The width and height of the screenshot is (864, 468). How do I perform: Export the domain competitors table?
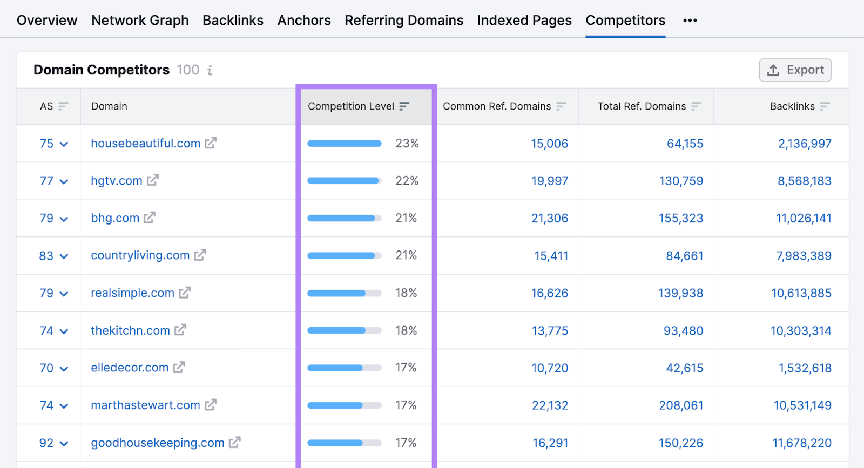pos(795,70)
